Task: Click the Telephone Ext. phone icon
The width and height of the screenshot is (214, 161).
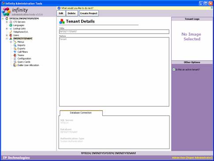Action: 11,32
